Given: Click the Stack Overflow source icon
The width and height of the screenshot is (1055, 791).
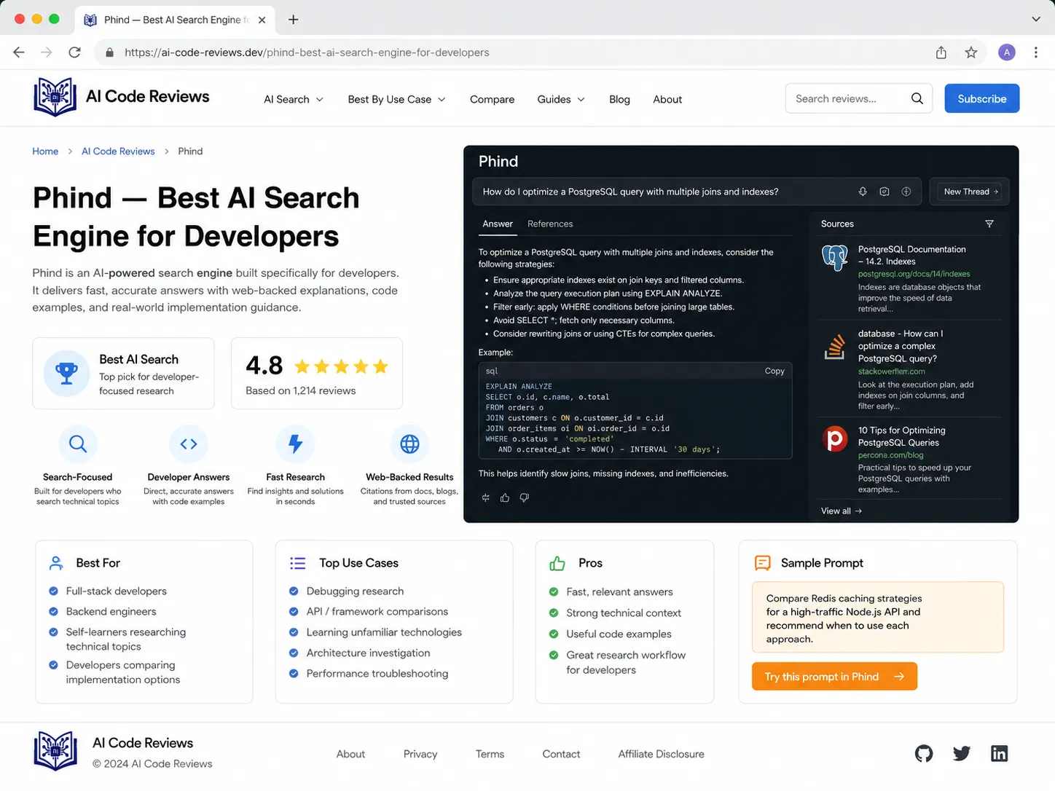Looking at the screenshot, I should pos(835,347).
